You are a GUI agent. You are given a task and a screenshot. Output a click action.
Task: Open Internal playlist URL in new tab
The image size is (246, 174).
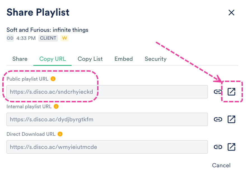231,119
